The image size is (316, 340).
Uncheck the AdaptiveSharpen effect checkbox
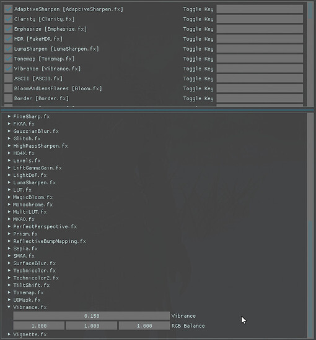[x=8, y=9]
